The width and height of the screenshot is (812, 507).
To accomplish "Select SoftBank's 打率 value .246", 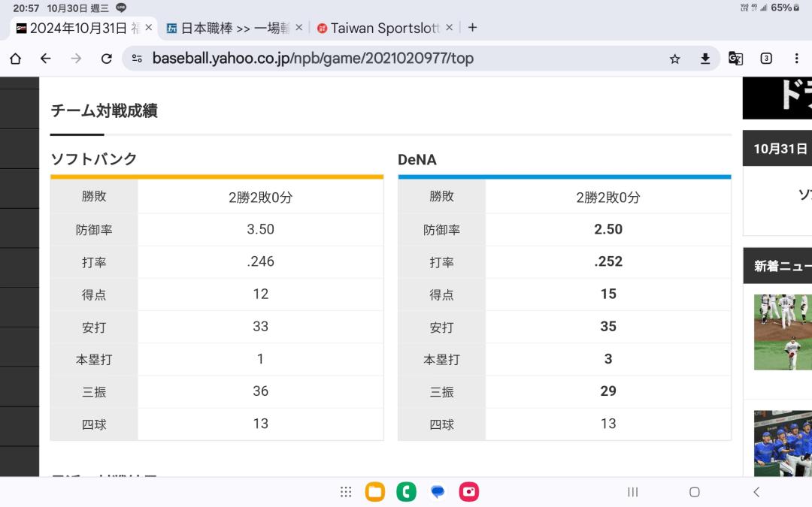I will [x=260, y=262].
